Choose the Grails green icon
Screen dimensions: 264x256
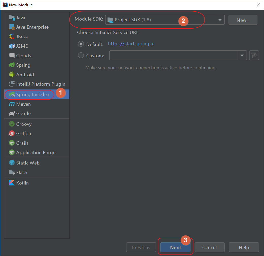12,143
